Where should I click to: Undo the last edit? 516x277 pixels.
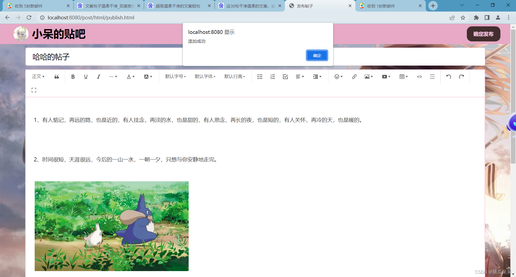[x=449, y=77]
